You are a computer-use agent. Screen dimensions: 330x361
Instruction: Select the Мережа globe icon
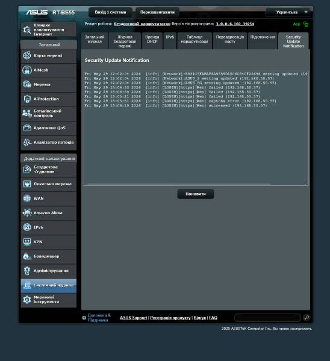tap(26, 84)
